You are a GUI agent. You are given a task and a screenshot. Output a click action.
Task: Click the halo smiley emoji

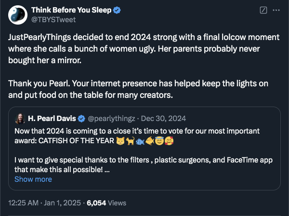(x=159, y=141)
